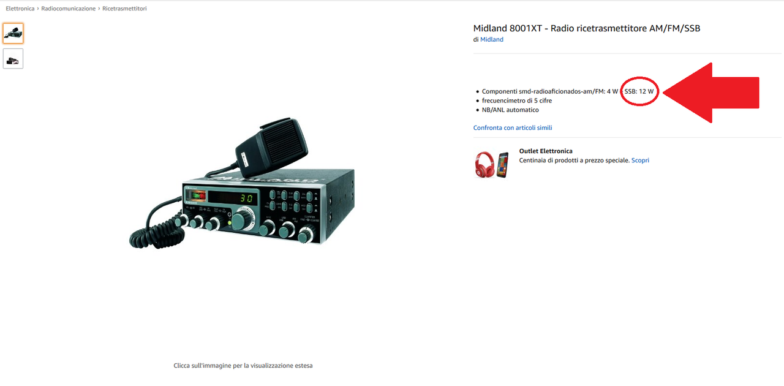Image resolution: width=784 pixels, height=386 pixels.
Task: Go to the Radiocomunicazione breadcrumb category
Action: click(x=69, y=9)
